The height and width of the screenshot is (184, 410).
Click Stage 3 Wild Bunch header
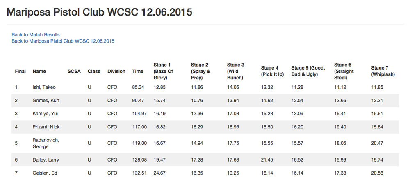click(236, 71)
